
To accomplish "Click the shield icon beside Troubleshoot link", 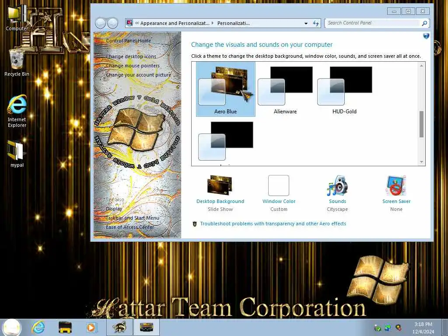I will [195, 224].
